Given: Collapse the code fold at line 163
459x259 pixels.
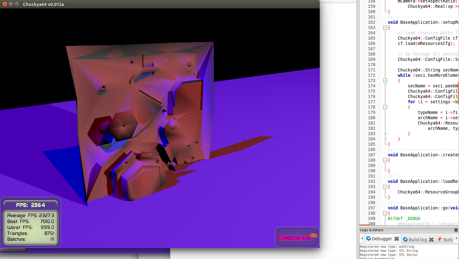Looking at the screenshot, I should pos(385,28).
